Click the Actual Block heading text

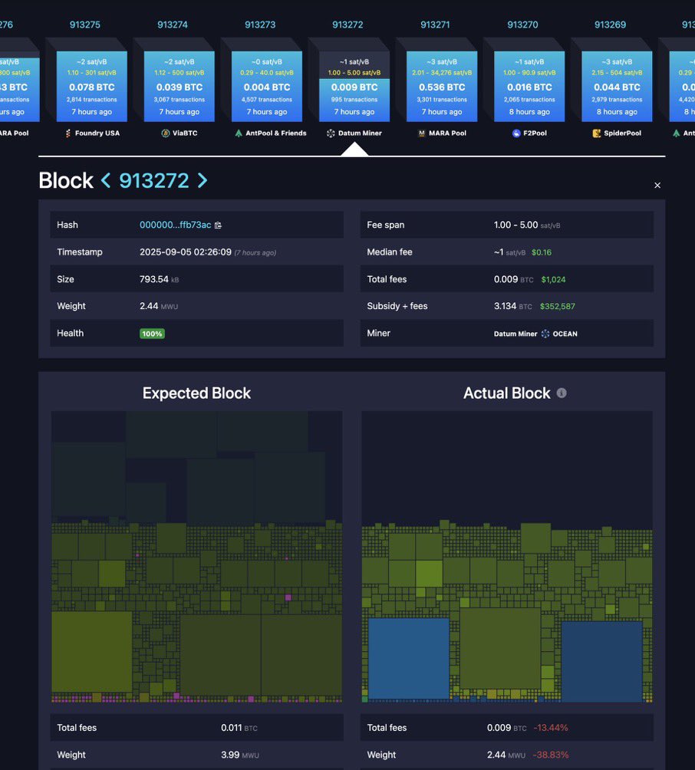coord(507,393)
